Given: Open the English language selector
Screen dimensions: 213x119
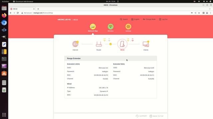Looking at the screenshot, I should (x=135, y=19).
